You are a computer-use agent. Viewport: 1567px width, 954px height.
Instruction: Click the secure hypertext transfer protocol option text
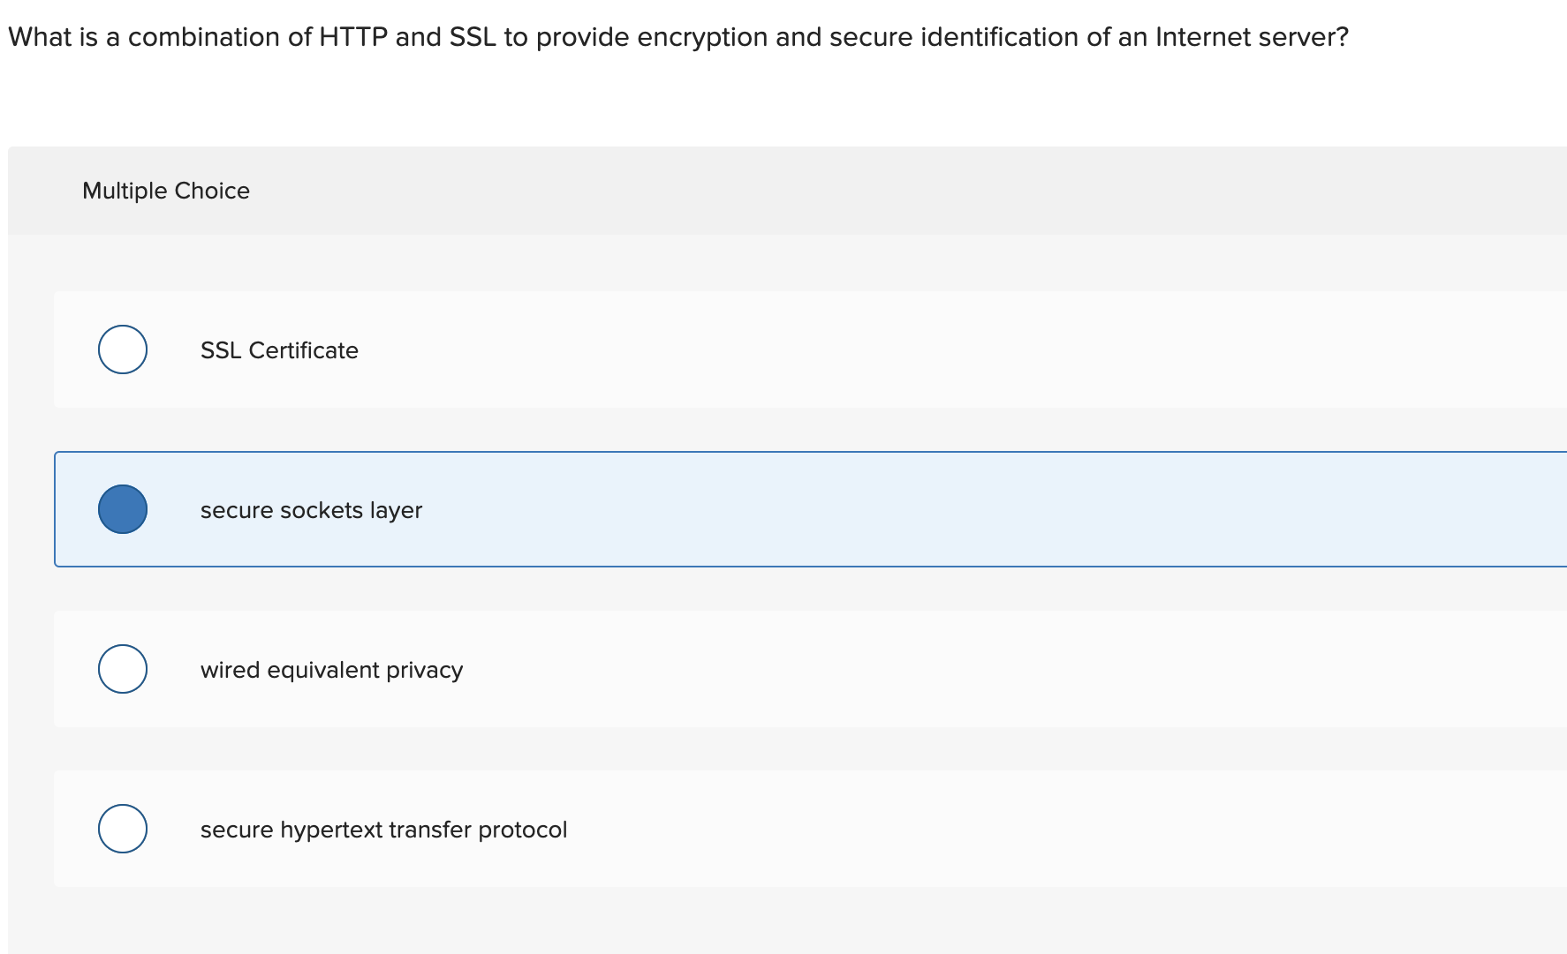(383, 829)
